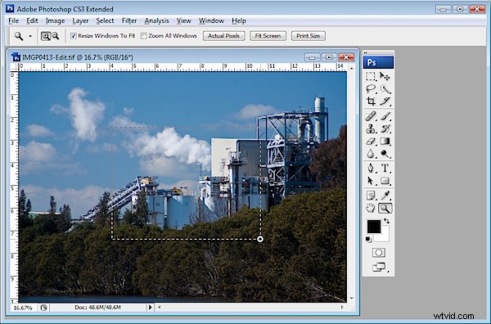Screen dimensions: 491x324
Task: Select the Eyedropper tool
Action: [385, 196]
